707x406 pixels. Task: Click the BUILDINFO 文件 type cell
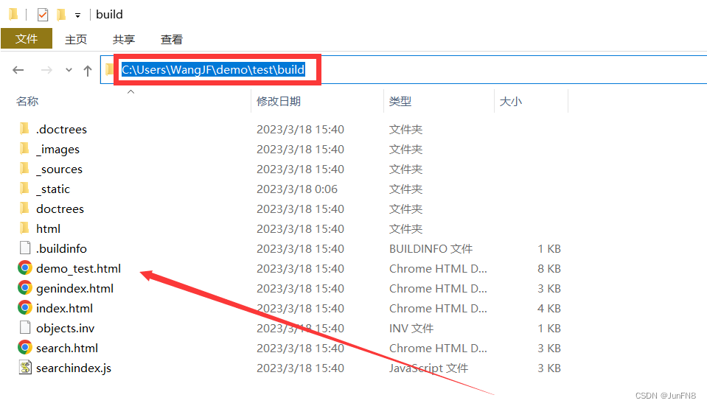(x=431, y=248)
